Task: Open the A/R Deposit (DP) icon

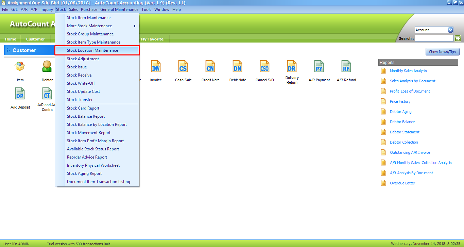Action: [20, 93]
